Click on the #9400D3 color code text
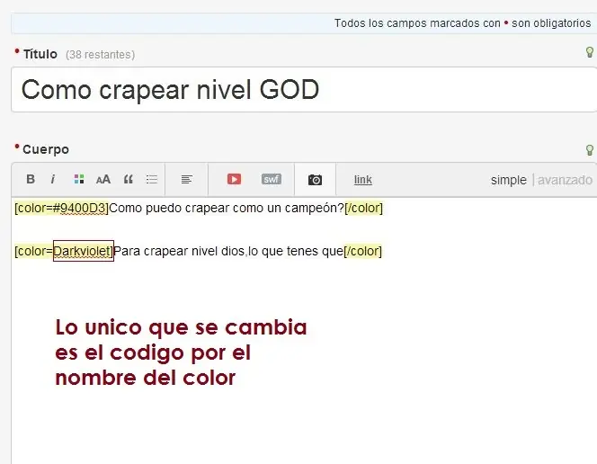Viewport: 597px width, 464px height. coord(79,208)
